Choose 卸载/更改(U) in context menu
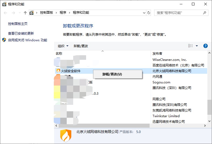 click(118, 74)
